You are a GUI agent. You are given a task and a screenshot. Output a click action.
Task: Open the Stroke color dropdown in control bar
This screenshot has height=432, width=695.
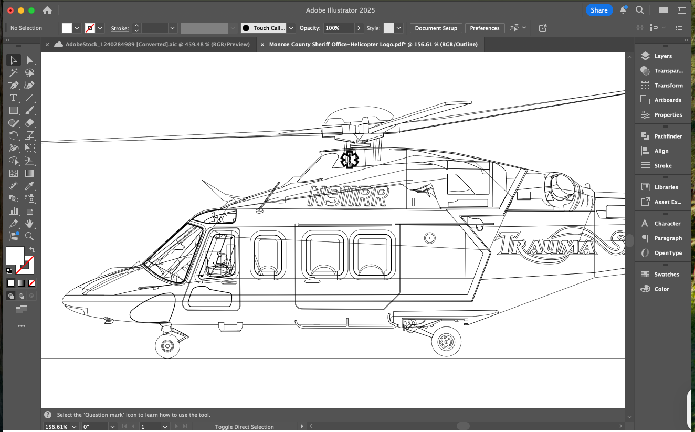(x=100, y=28)
